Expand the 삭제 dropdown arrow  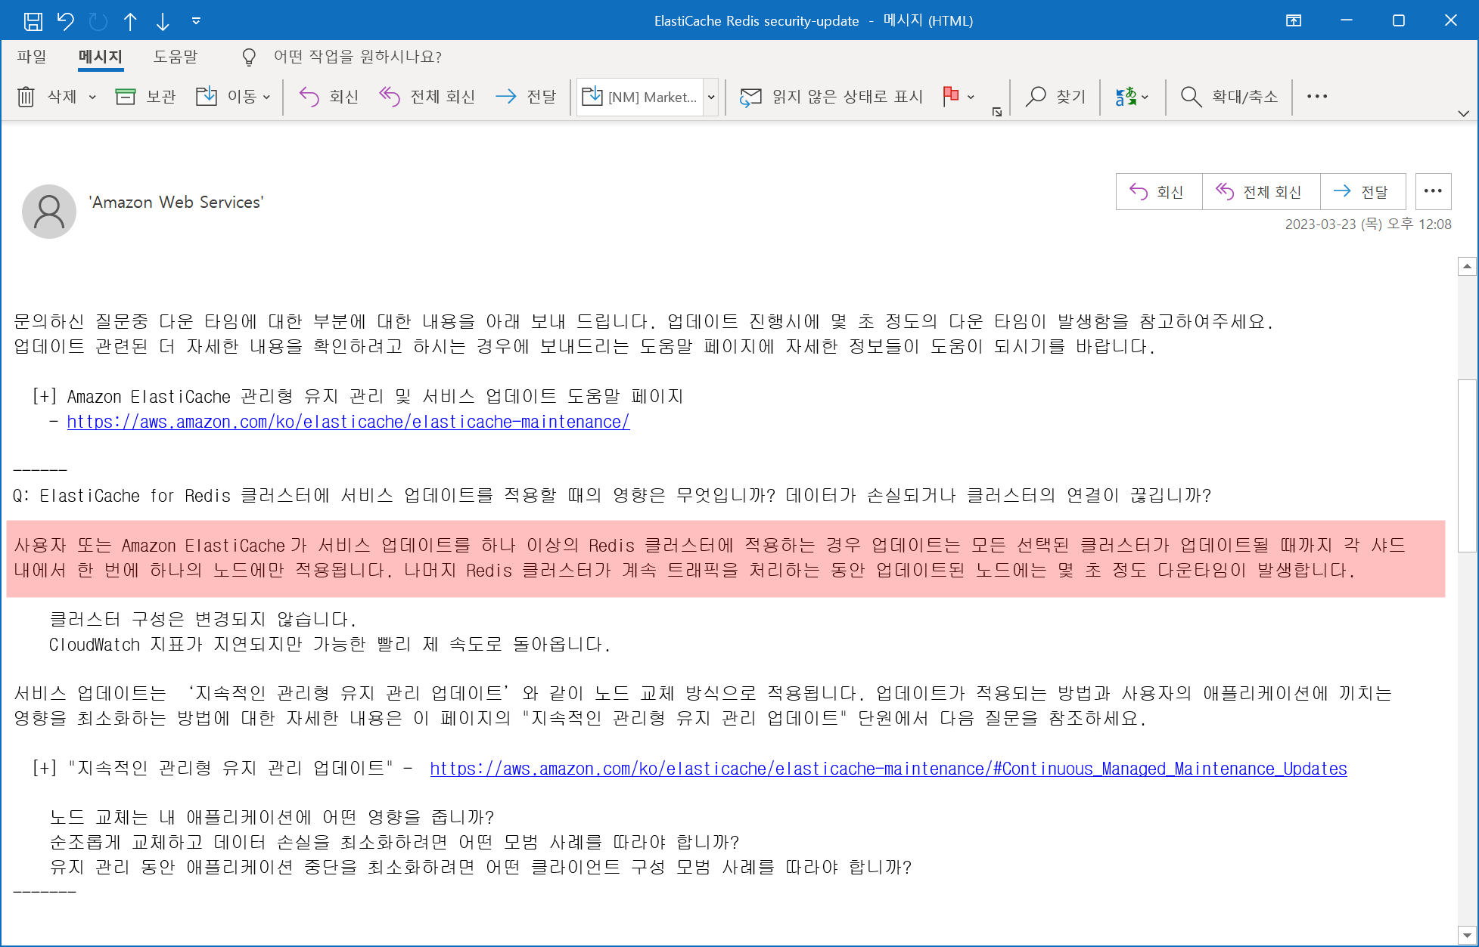click(92, 97)
